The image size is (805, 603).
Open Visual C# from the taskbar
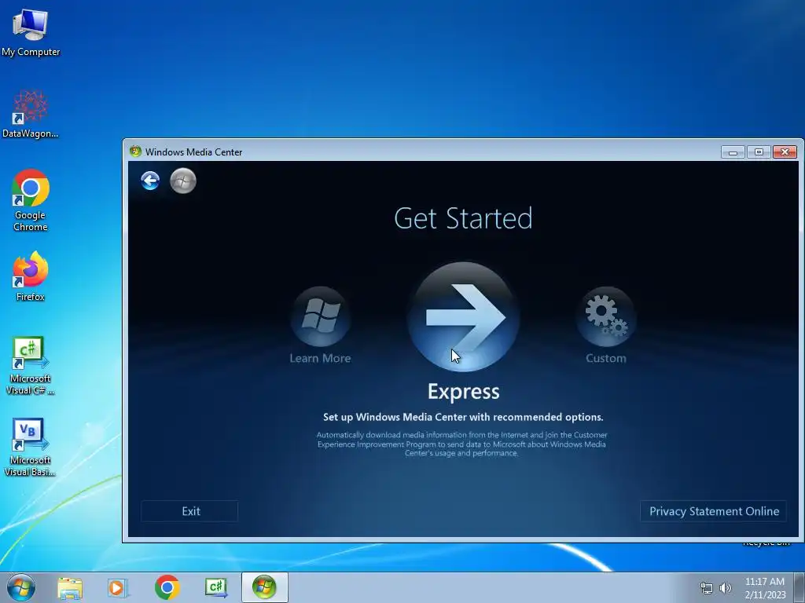[x=215, y=587]
